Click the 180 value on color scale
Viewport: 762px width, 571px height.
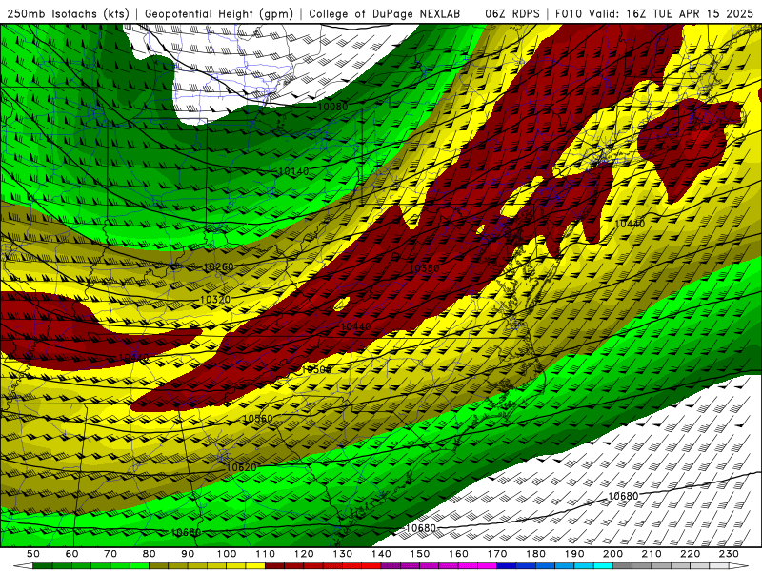pyautogui.click(x=535, y=554)
